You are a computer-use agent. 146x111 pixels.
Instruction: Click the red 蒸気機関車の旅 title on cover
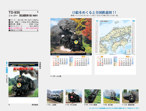[x=23, y=69]
